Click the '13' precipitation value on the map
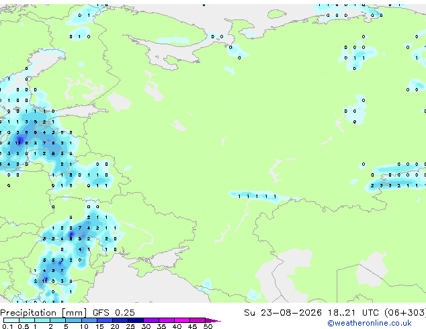 tap(18, 143)
